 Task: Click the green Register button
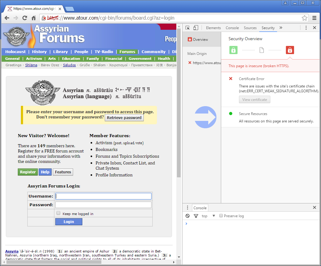tap(28, 172)
